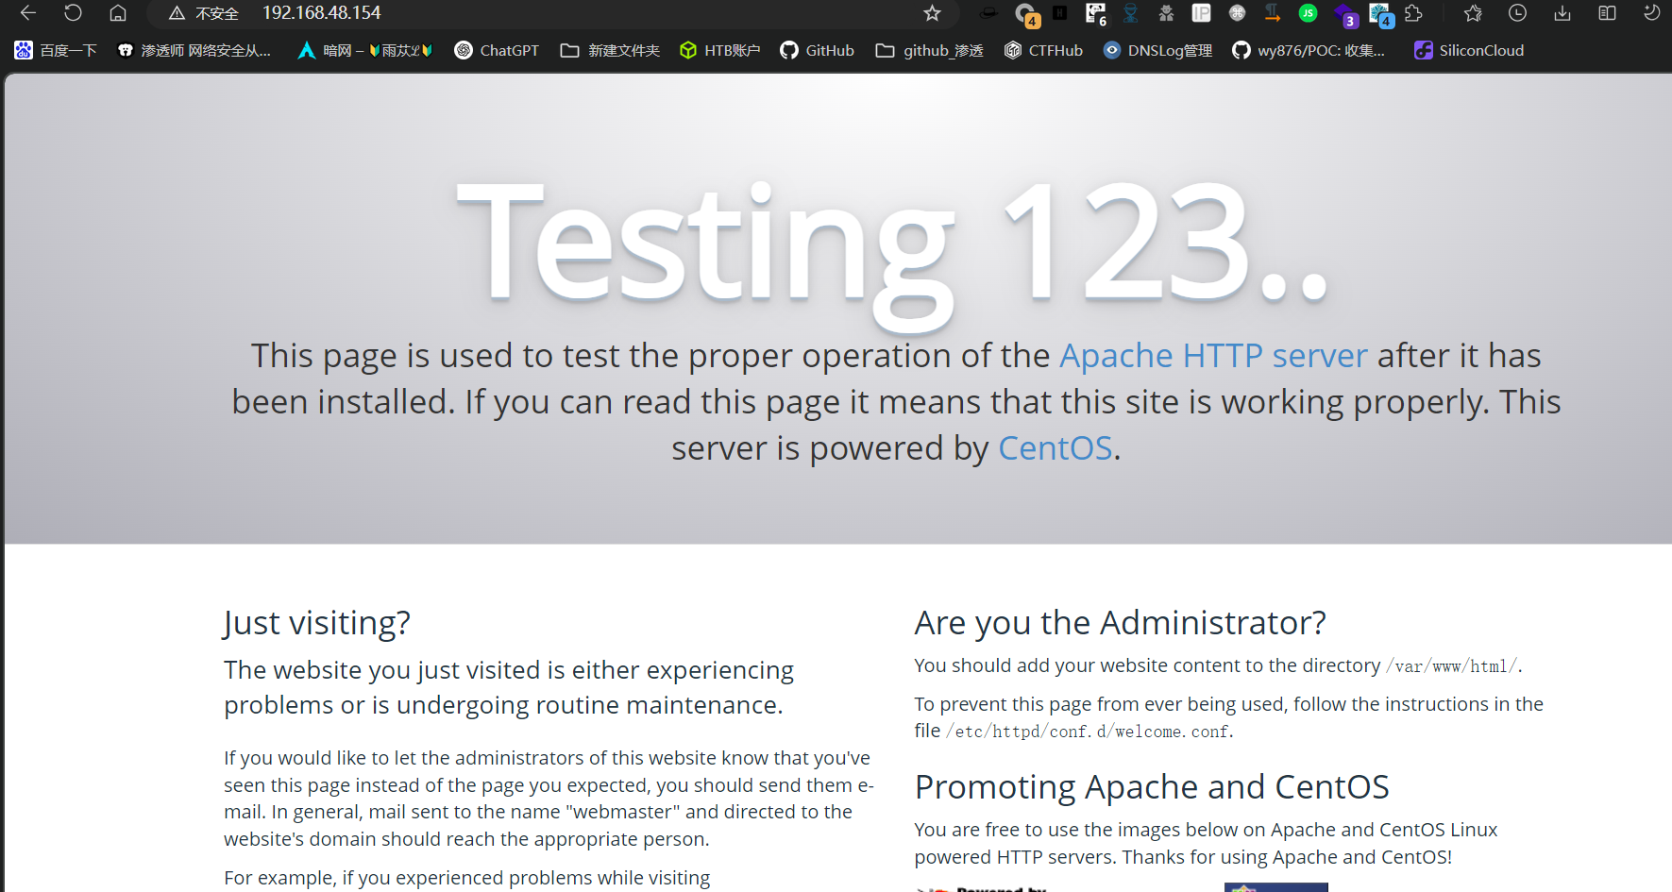Open the orange paragraph-arrow extension
The height and width of the screenshot is (892, 1672).
[x=1273, y=13]
